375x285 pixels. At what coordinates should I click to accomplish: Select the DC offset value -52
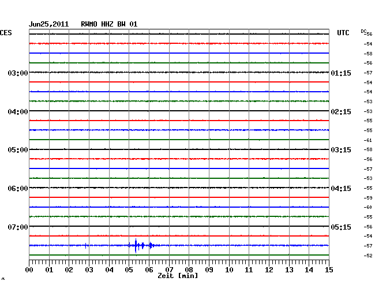point(368,256)
